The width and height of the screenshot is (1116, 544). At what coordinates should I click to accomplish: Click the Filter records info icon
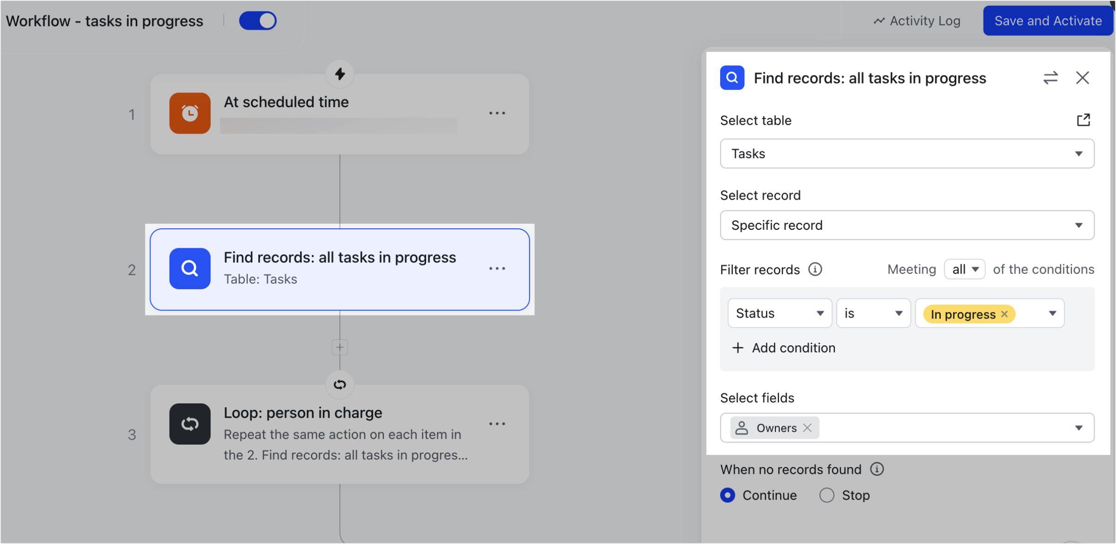coord(815,269)
